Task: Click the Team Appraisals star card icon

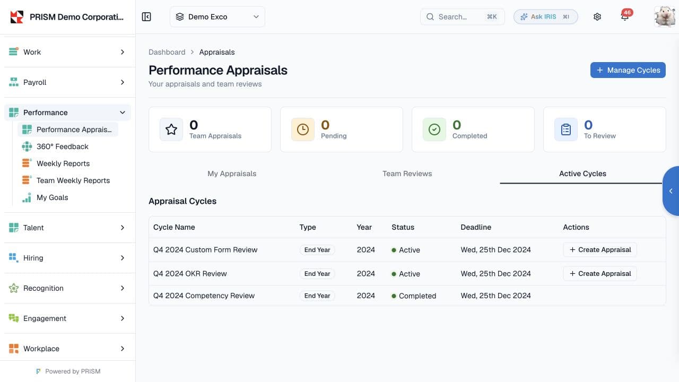Action: pyautogui.click(x=171, y=129)
